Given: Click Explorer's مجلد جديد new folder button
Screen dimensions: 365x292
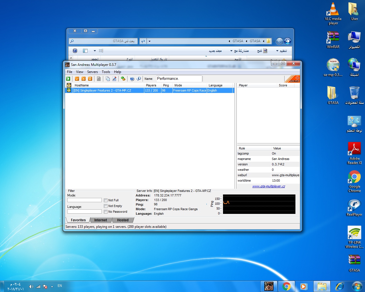Looking at the screenshot, I should click(215, 51).
